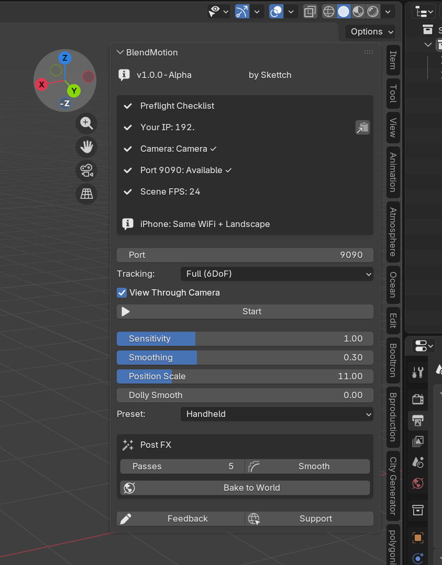The height and width of the screenshot is (565, 442).
Task: Open the Render Properties camera icon
Action: (x=417, y=399)
